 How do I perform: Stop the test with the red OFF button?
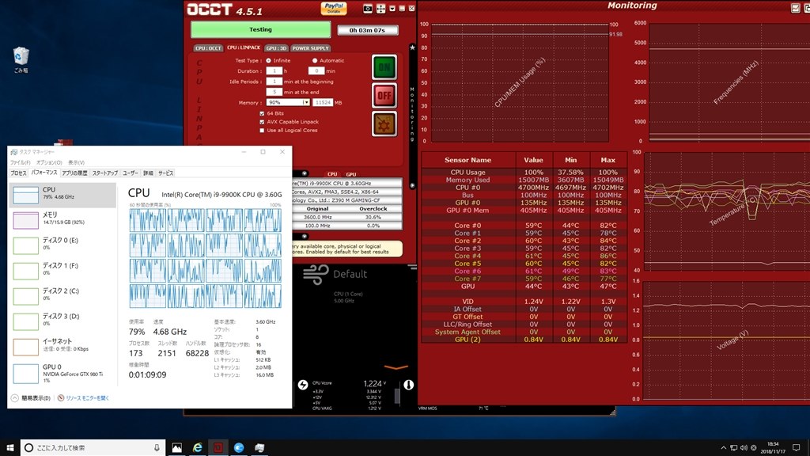tap(384, 96)
